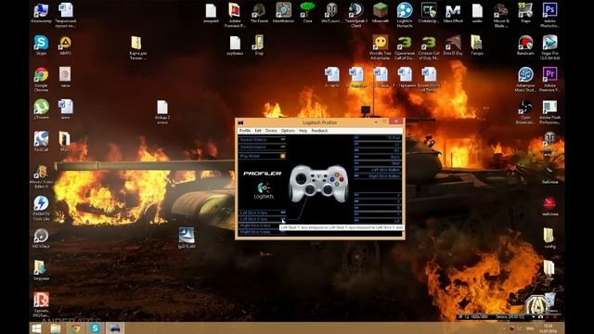Open the Adobe Premiere shortcut with red icon
Viewport: 594px width, 334px height.
click(235, 15)
